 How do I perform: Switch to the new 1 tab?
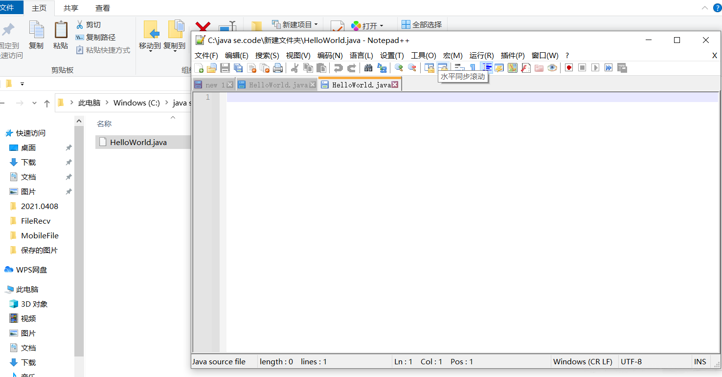[211, 85]
